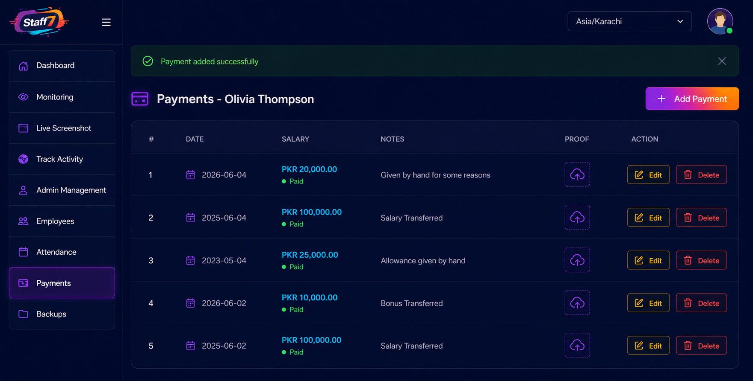Navigate to Employees page
The image size is (753, 381).
[x=62, y=221]
